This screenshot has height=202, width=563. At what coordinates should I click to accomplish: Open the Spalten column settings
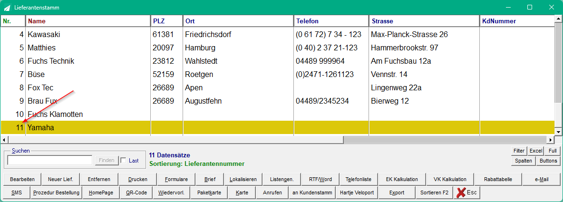point(523,161)
